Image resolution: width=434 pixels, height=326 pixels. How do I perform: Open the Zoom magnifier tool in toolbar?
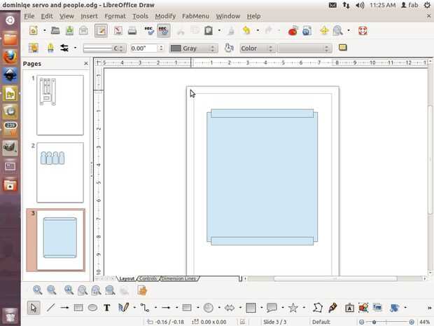pos(338,31)
